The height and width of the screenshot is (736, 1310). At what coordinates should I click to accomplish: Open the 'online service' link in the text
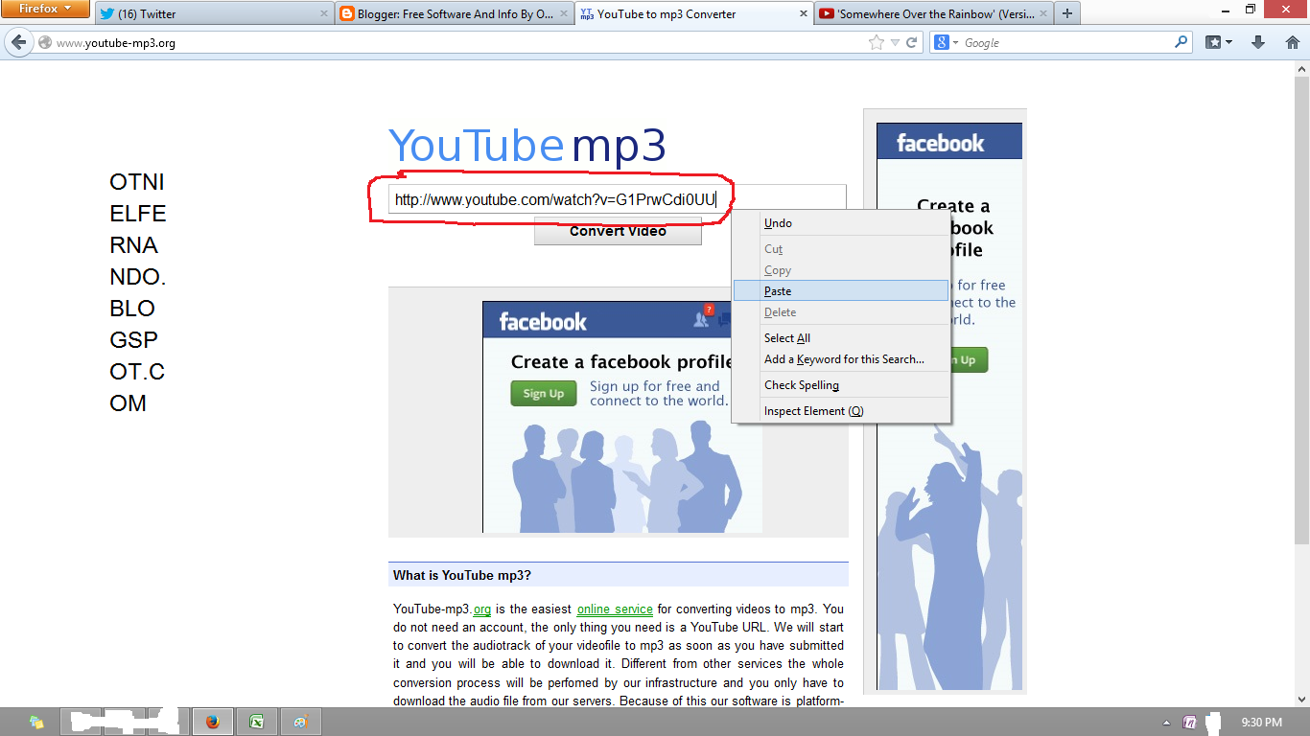coord(615,609)
